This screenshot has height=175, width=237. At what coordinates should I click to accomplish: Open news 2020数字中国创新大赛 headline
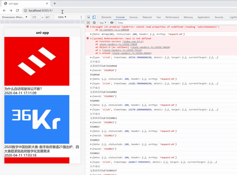(x=42, y=149)
